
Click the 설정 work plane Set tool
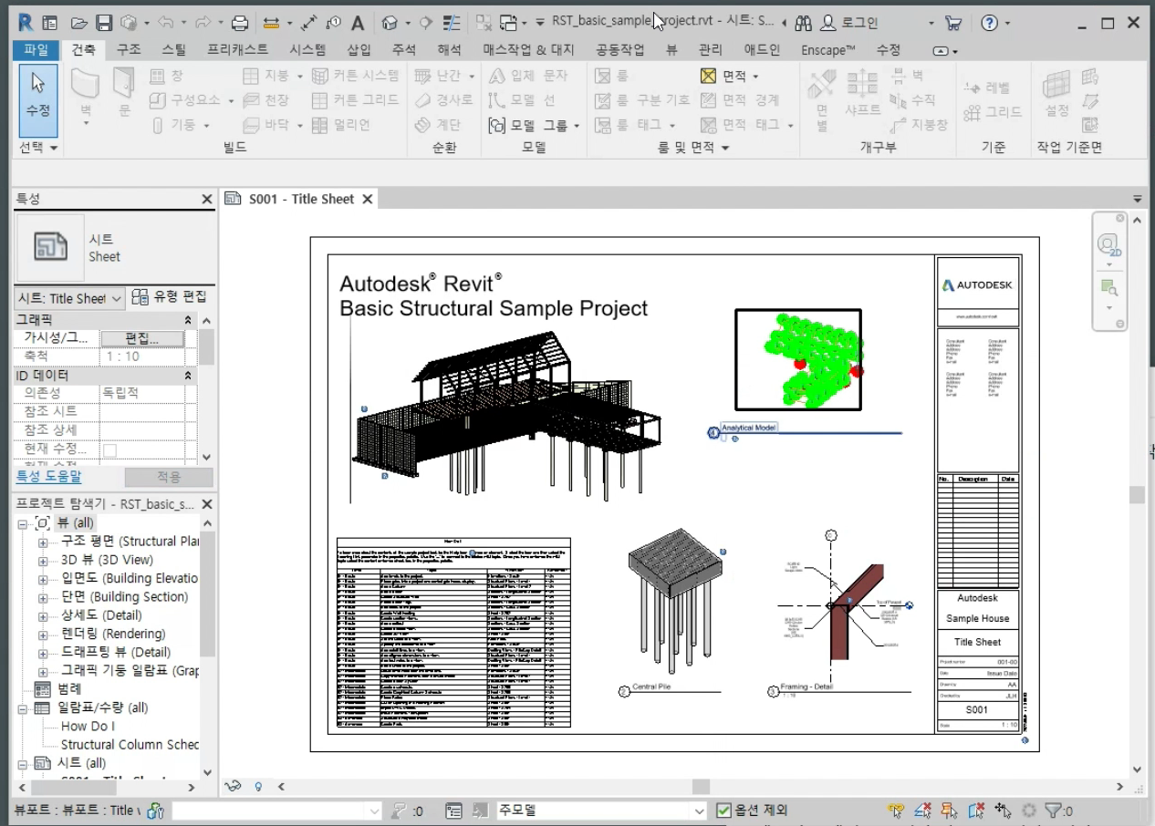click(1056, 93)
